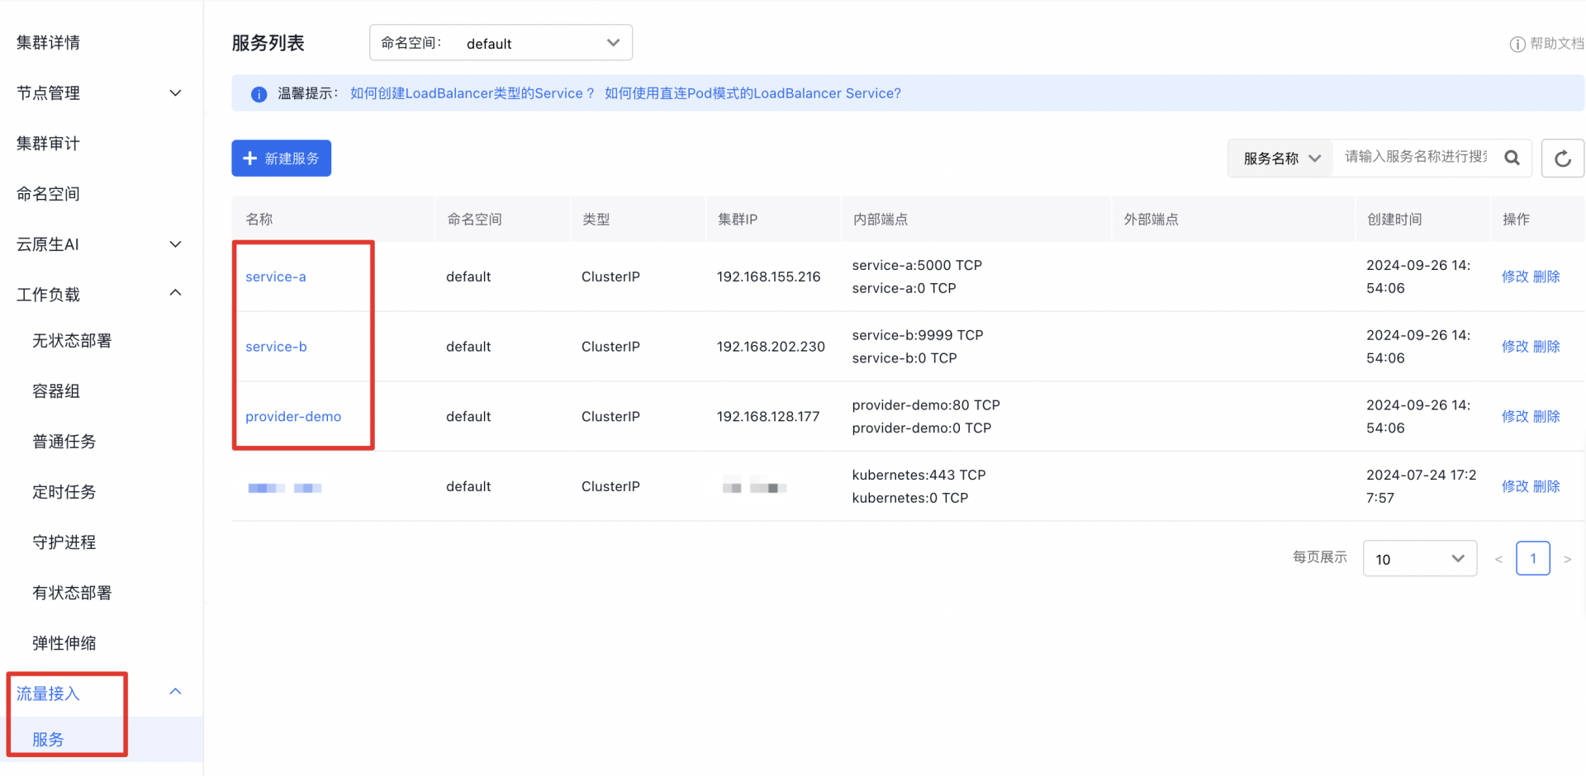Click the previous page arrow
The width and height of the screenshot is (1586, 776).
click(1498, 560)
